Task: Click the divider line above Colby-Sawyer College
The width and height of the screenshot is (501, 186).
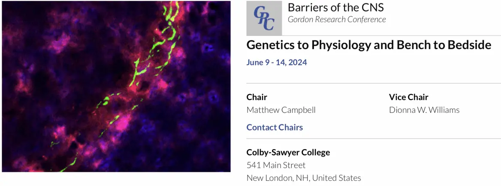Action: click(373, 139)
